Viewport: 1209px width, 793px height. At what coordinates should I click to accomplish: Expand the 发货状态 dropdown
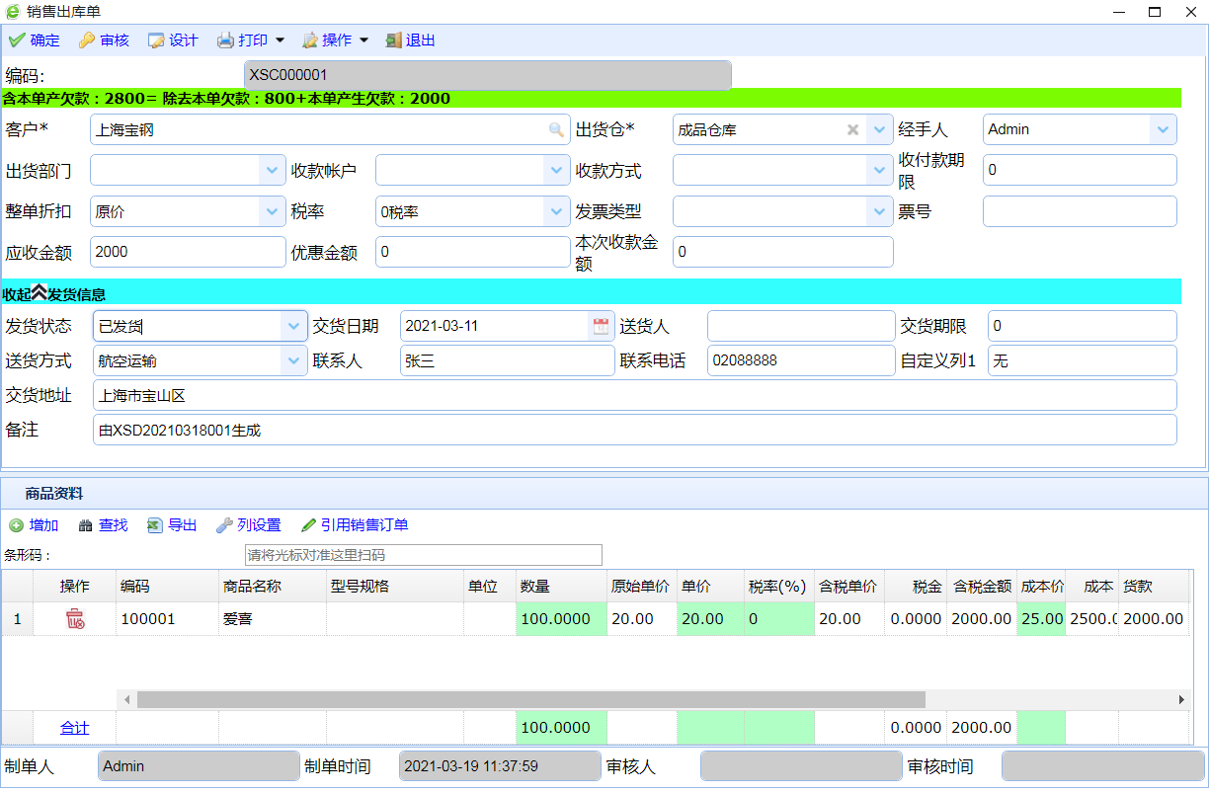(293, 326)
